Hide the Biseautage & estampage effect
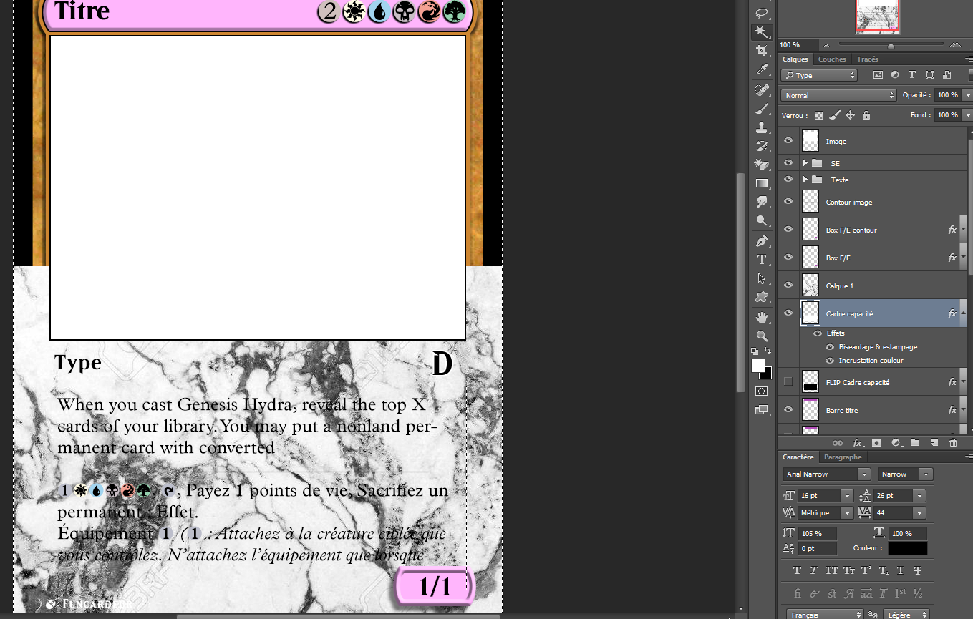973x619 pixels. coord(830,347)
